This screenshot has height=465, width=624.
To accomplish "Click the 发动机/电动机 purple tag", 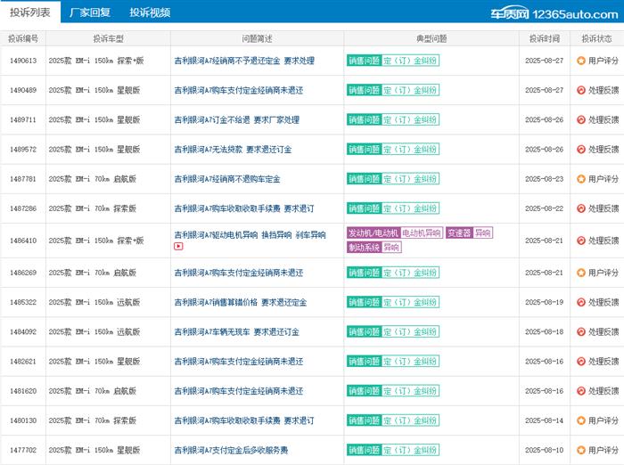I will click(x=373, y=233).
